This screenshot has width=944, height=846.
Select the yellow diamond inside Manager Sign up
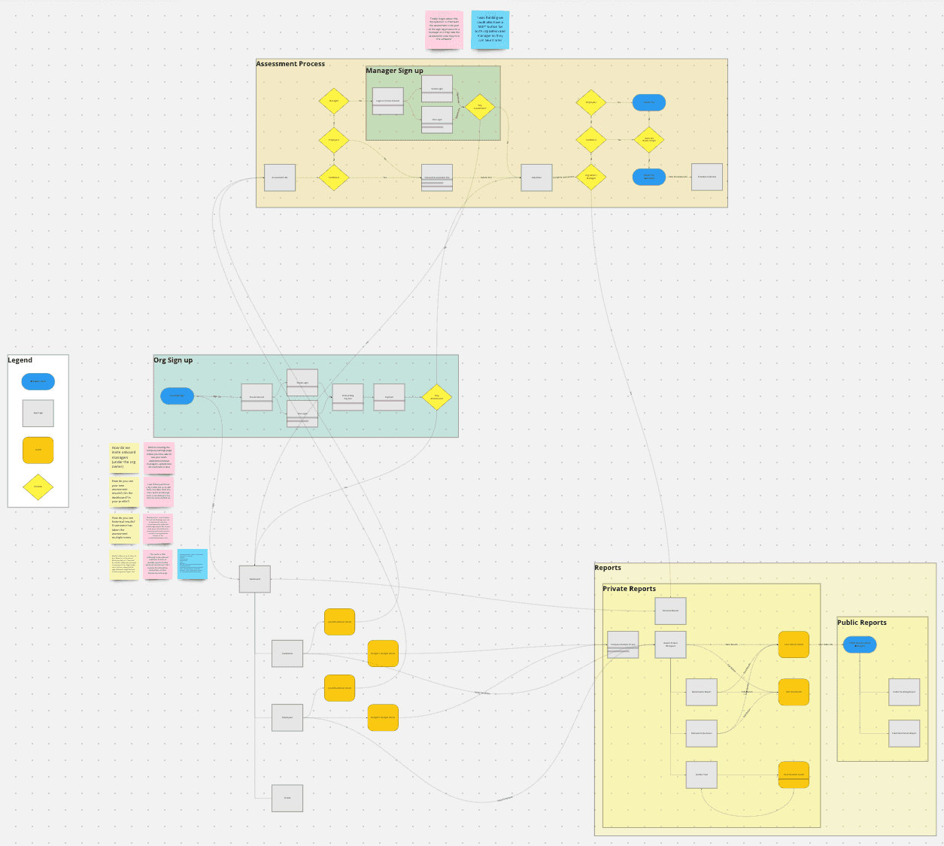coord(479,107)
